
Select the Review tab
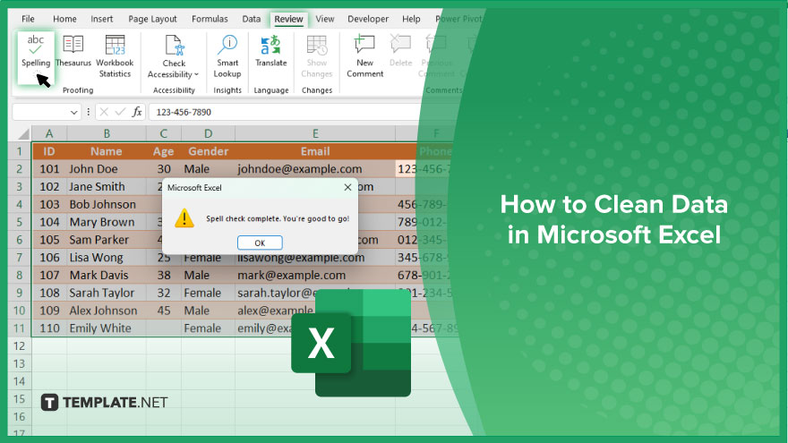pos(288,19)
